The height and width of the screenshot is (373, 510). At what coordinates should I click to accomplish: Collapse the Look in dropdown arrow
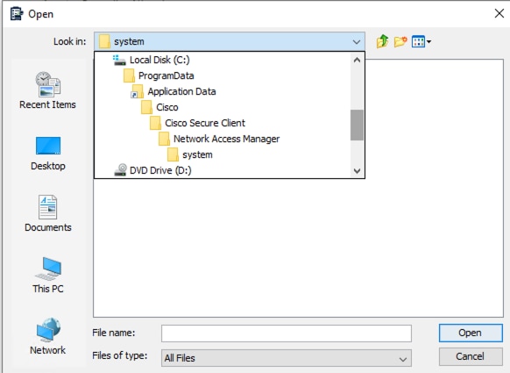point(357,42)
